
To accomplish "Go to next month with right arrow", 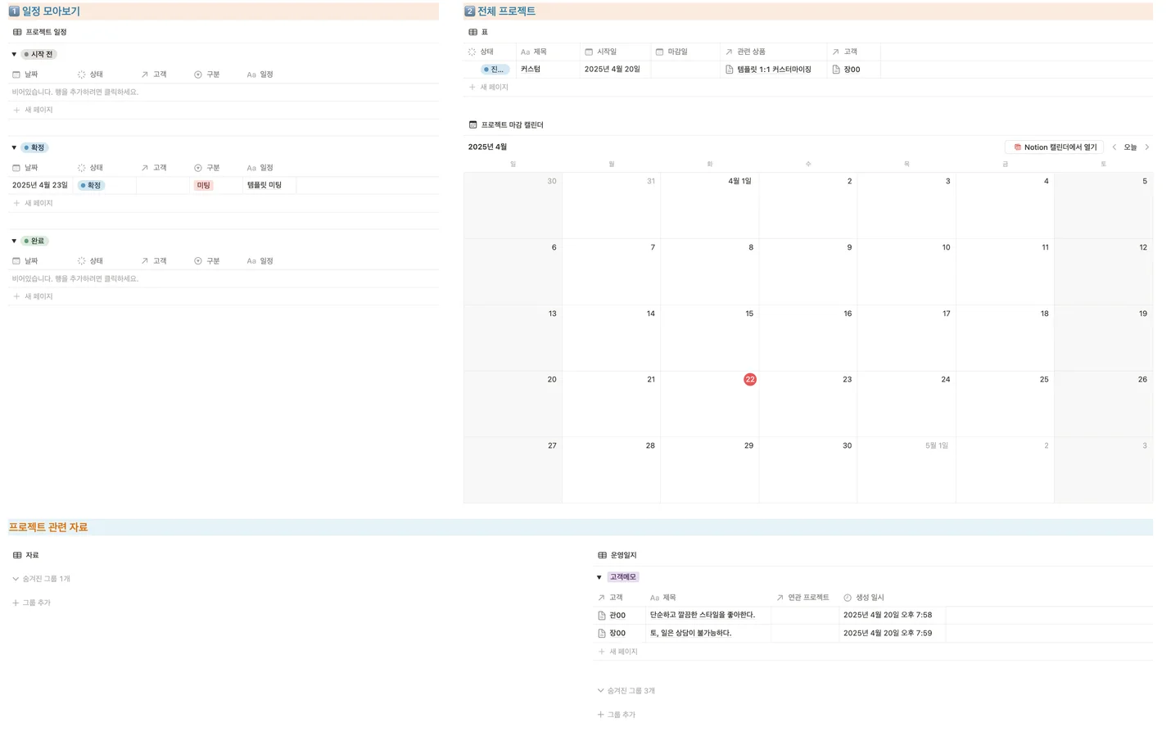I will click(1146, 147).
